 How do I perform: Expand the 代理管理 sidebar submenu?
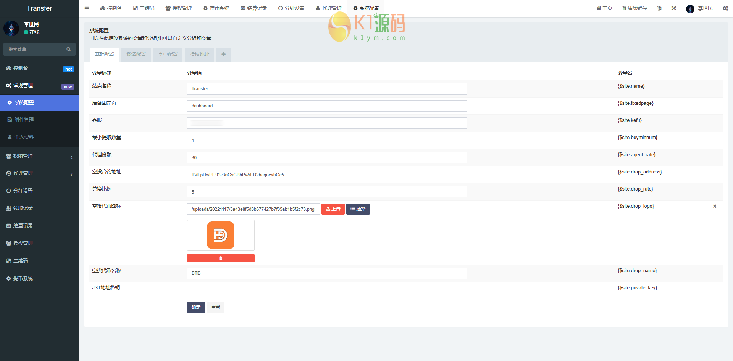click(x=39, y=173)
